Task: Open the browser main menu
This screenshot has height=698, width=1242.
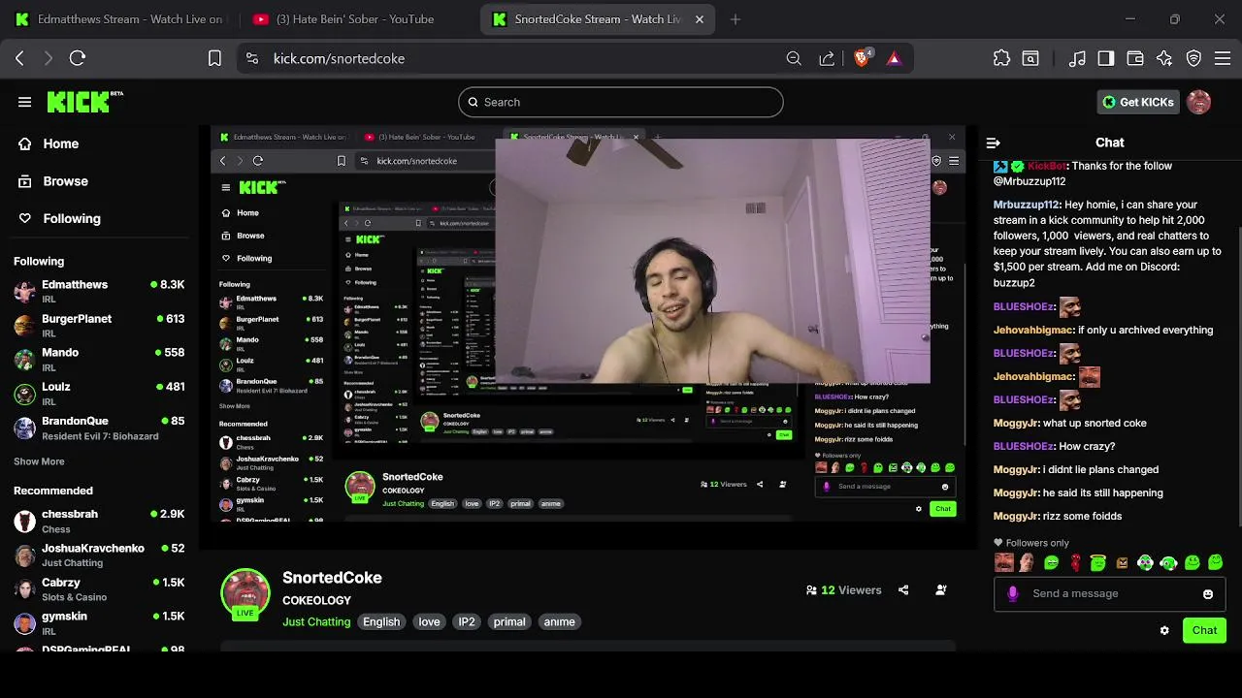Action: pos(1223,58)
